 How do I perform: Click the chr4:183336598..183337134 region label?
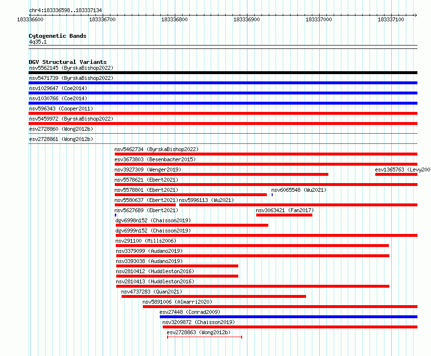[x=65, y=10]
